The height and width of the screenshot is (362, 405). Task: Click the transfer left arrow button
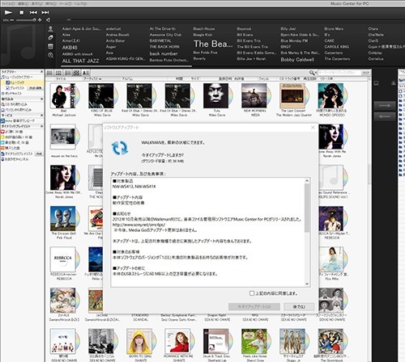tap(385, 116)
